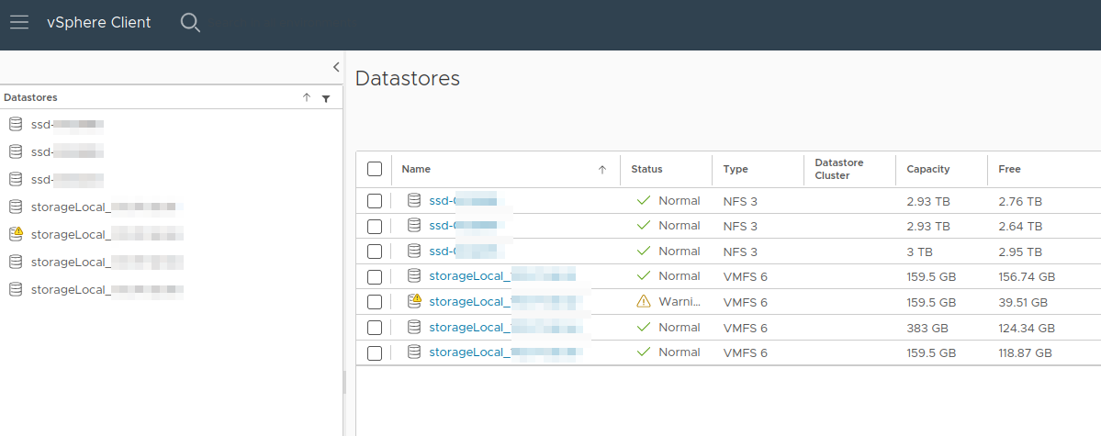Click the "3 TB" capacity cell

(920, 252)
